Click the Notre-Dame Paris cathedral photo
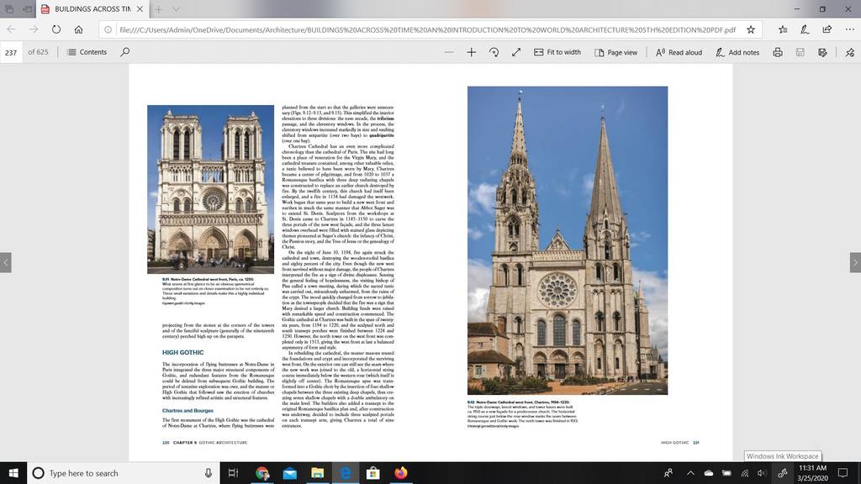 (210, 189)
